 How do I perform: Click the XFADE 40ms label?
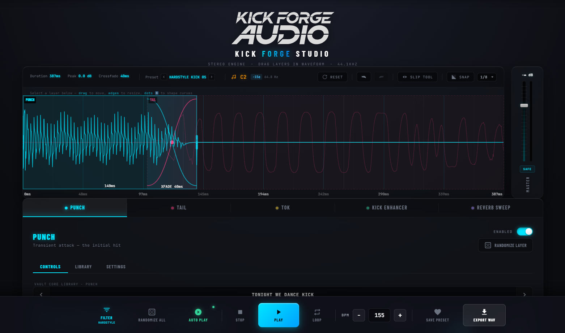pos(172,187)
